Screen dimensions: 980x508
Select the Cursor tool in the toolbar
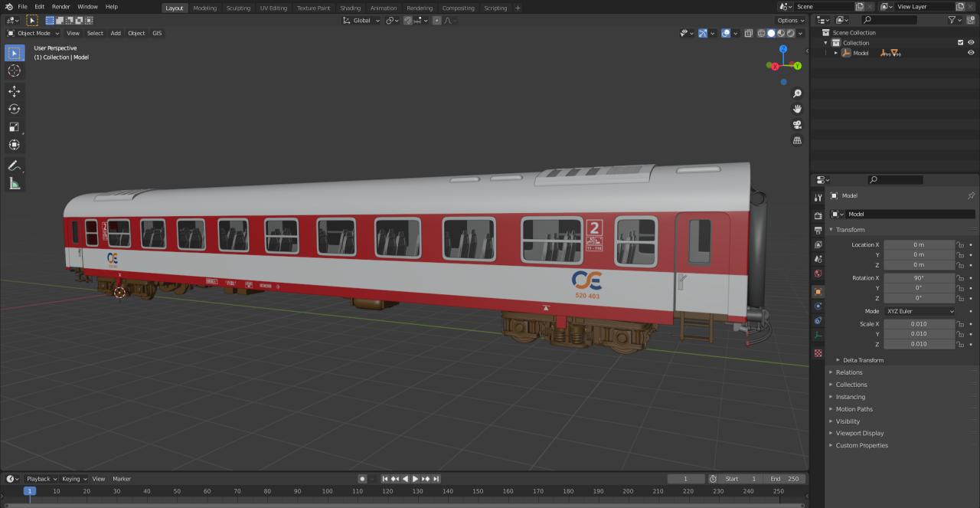(x=14, y=70)
